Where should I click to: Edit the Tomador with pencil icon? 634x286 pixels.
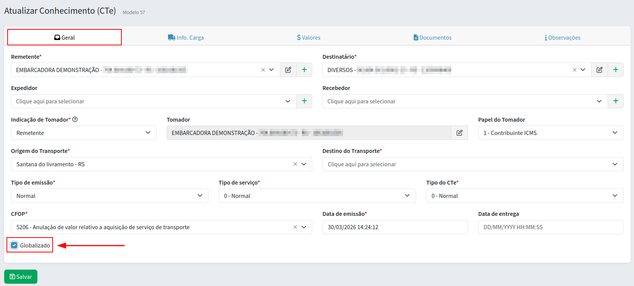coord(460,133)
